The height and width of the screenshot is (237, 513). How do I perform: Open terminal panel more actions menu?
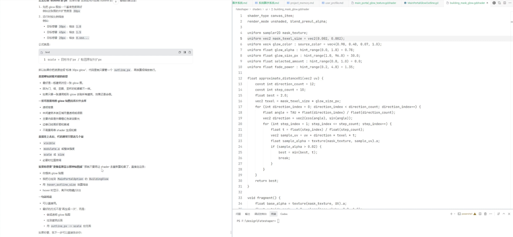point(491,214)
